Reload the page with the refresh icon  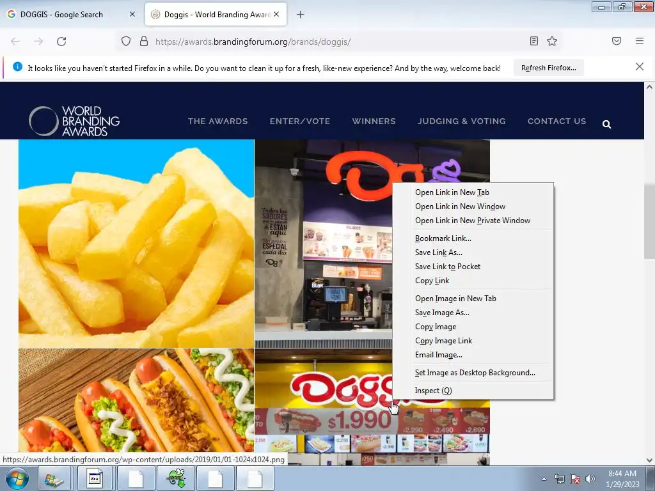[61, 42]
